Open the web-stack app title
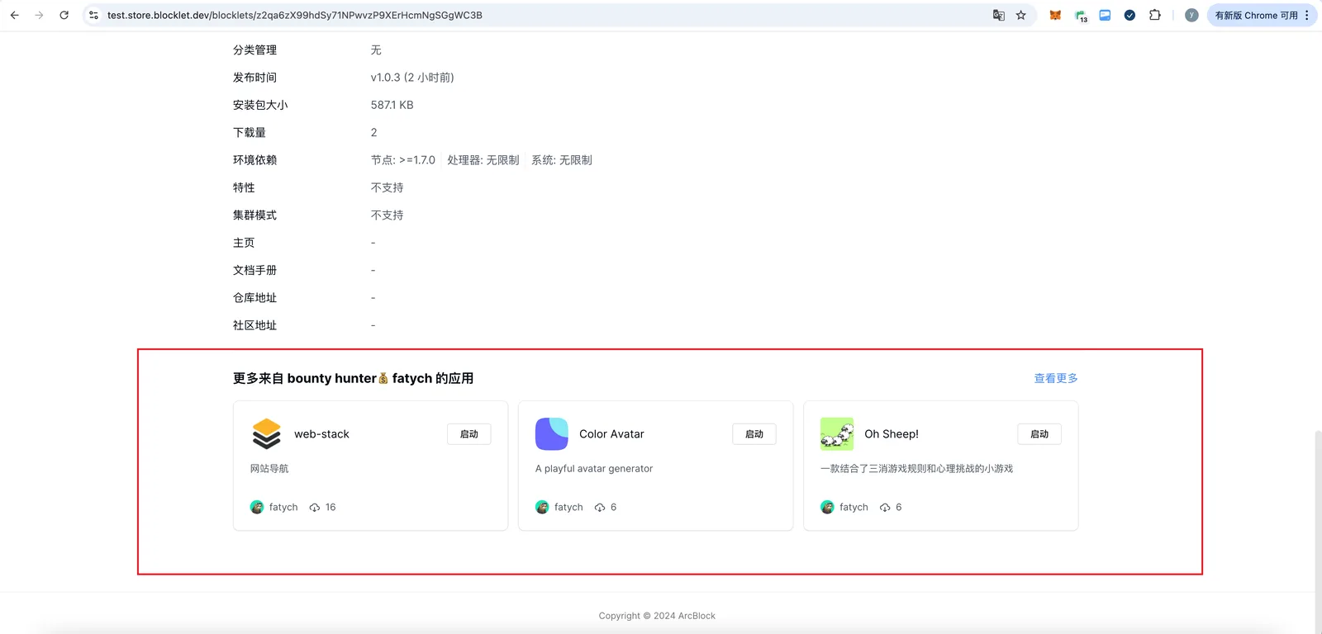The image size is (1322, 634). (x=321, y=434)
